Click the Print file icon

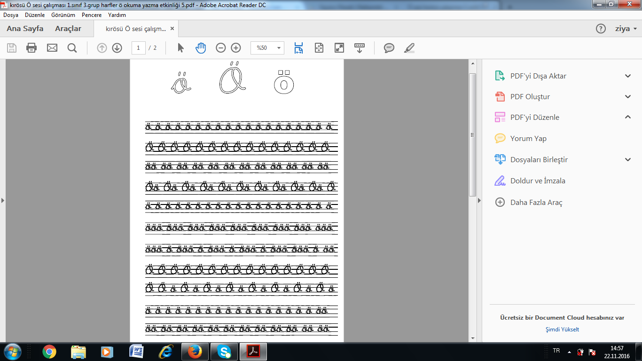click(31, 48)
